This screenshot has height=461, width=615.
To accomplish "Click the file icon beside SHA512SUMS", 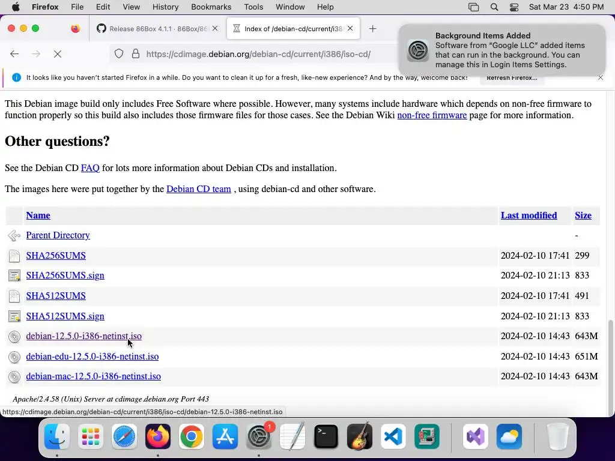I will pyautogui.click(x=14, y=297).
